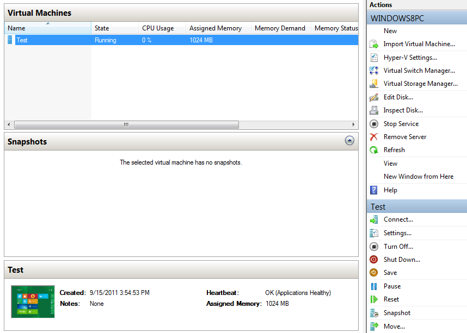
Task: Click the Running state cell
Action: [x=106, y=40]
